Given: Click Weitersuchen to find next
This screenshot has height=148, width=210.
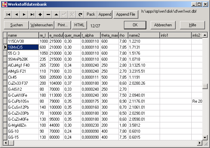Looking at the screenshot, I should [x=42, y=25].
